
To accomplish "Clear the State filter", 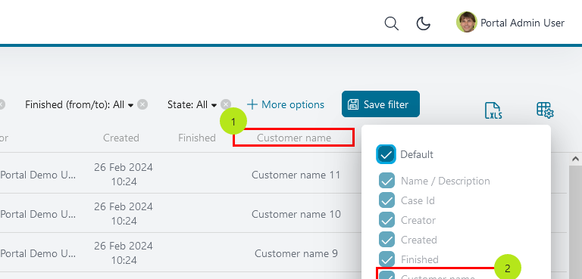I will click(x=226, y=105).
